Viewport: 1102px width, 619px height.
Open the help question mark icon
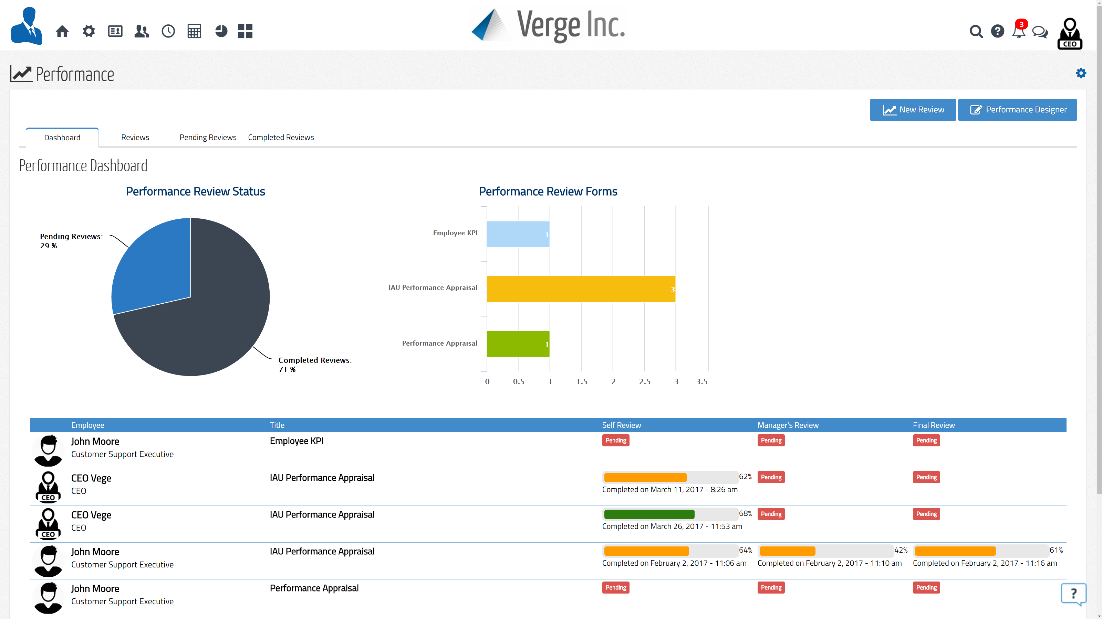tap(997, 31)
